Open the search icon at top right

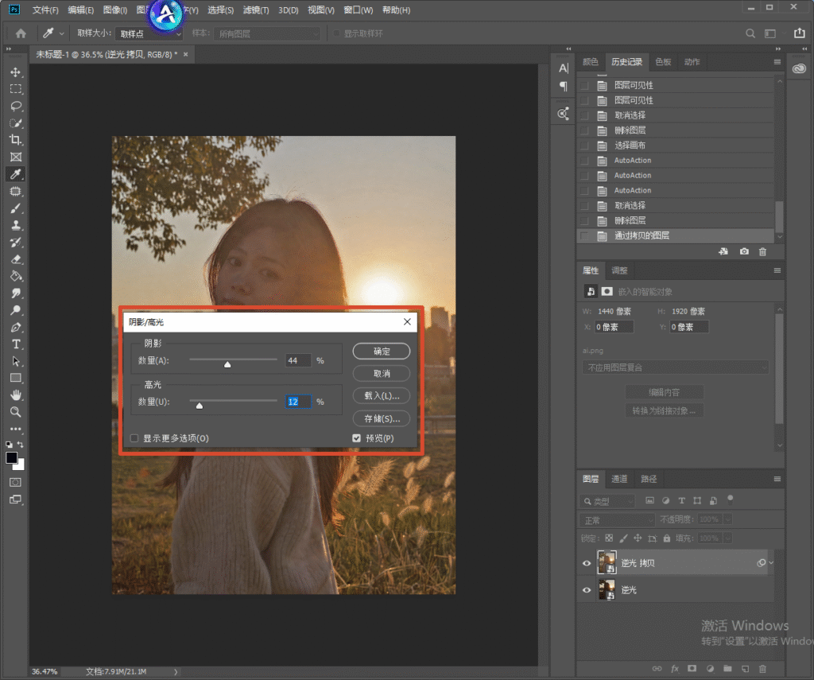pos(750,33)
